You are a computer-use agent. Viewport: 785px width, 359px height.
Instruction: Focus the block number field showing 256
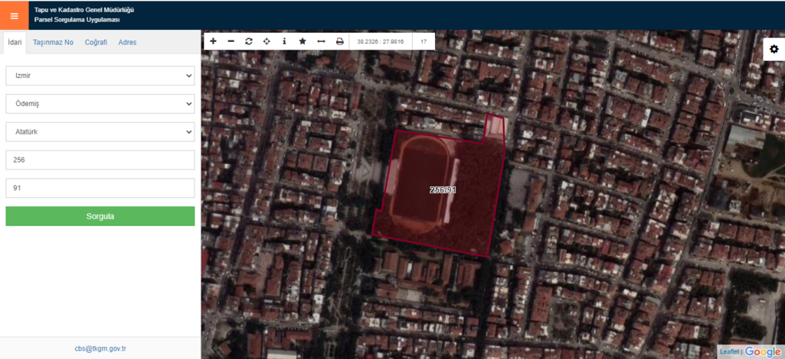pos(100,160)
